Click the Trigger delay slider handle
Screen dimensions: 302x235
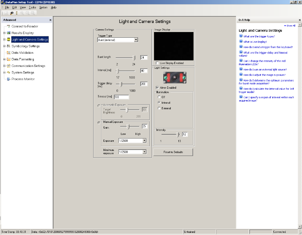121,84
